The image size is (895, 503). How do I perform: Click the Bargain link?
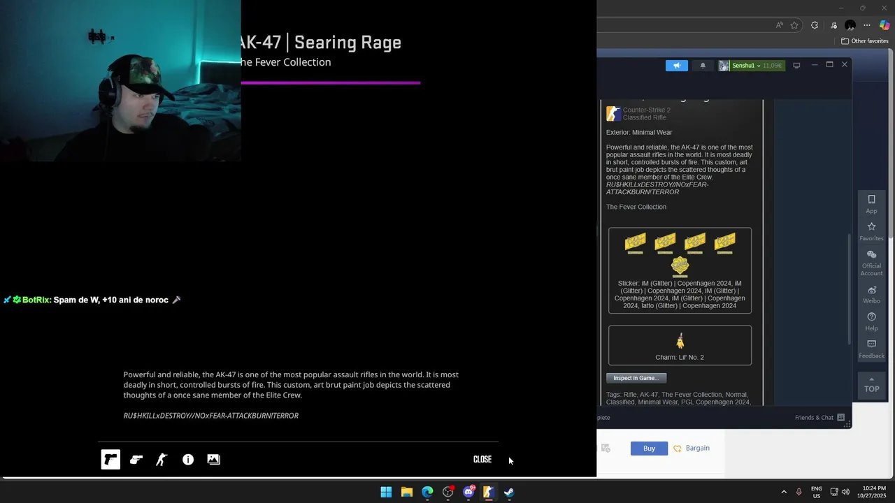pyautogui.click(x=697, y=449)
